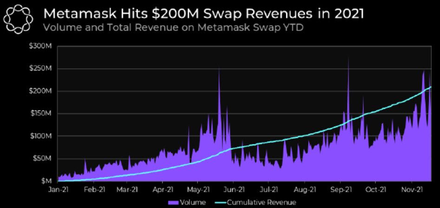Click the Jul-21 x-axis label
This screenshot has width=440, height=208.
pyautogui.click(x=269, y=189)
